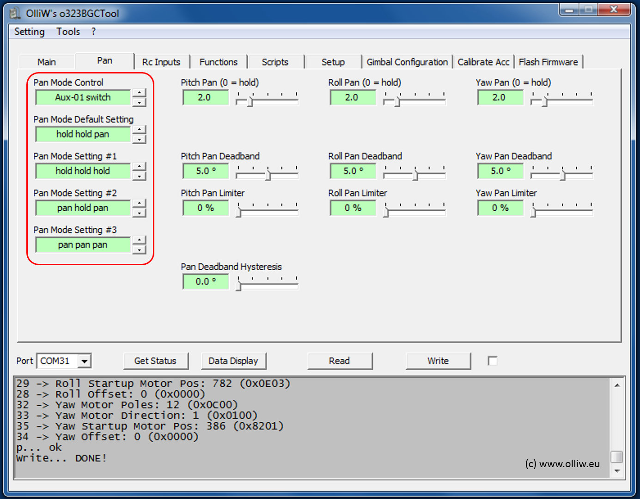The width and height of the screenshot is (640, 499).
Task: Click the up arrow for Pan Mode Control
Action: click(139, 93)
